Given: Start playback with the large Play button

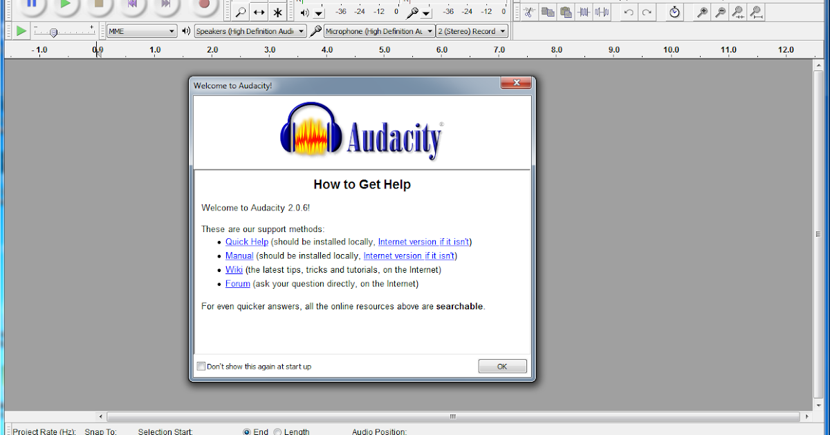Looking at the screenshot, I should [x=66, y=4].
